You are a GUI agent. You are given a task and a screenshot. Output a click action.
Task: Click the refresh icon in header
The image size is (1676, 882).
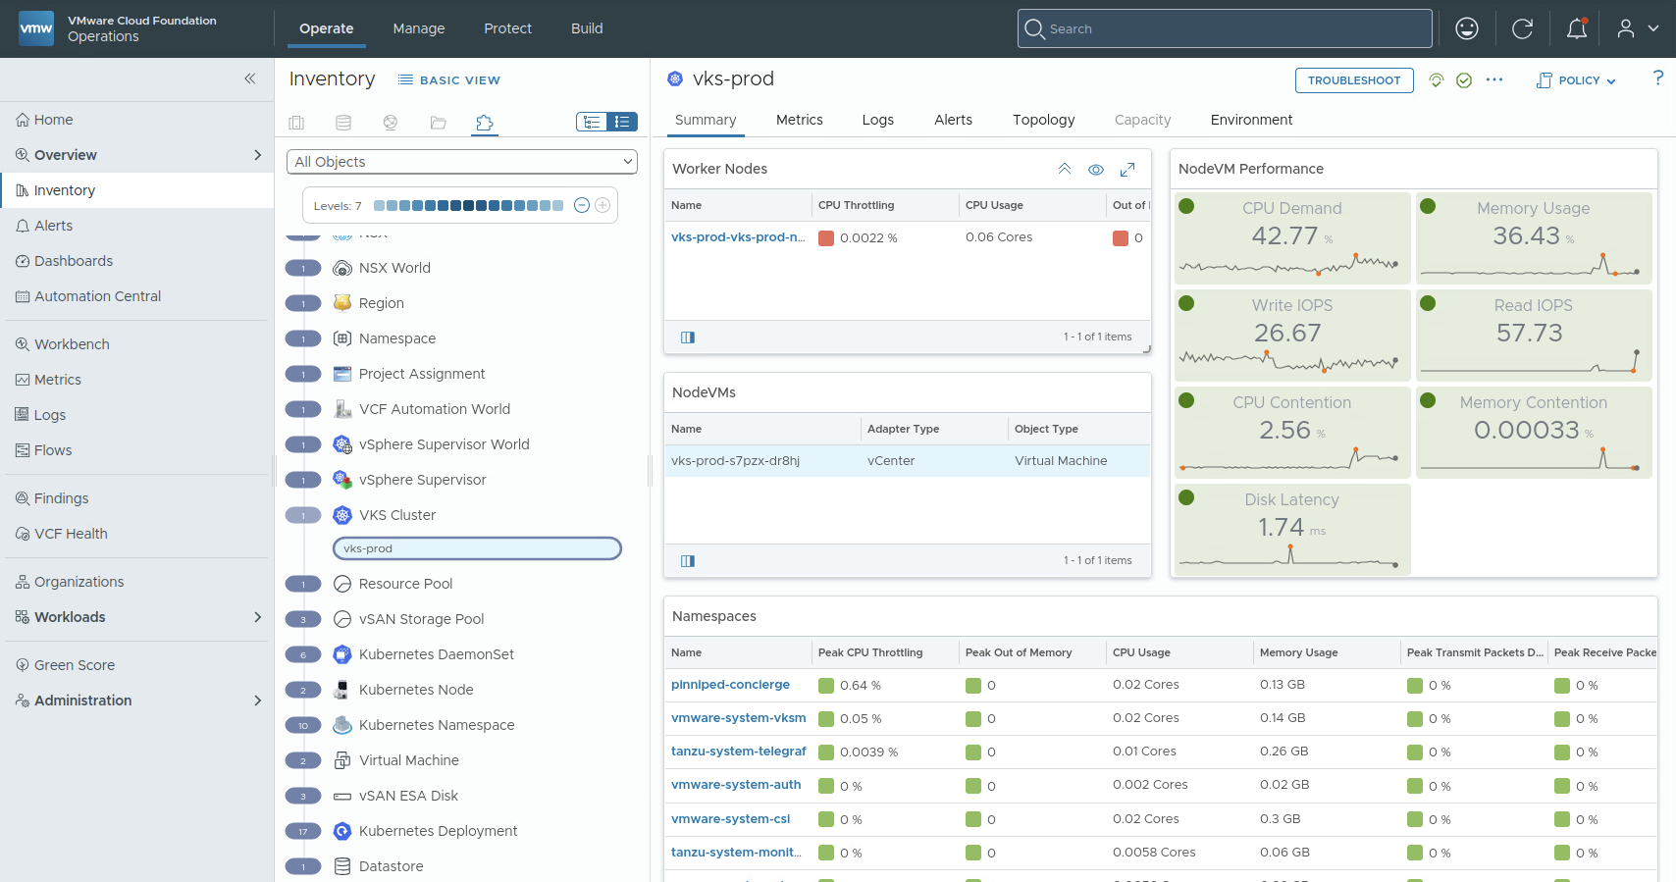coord(1522,28)
